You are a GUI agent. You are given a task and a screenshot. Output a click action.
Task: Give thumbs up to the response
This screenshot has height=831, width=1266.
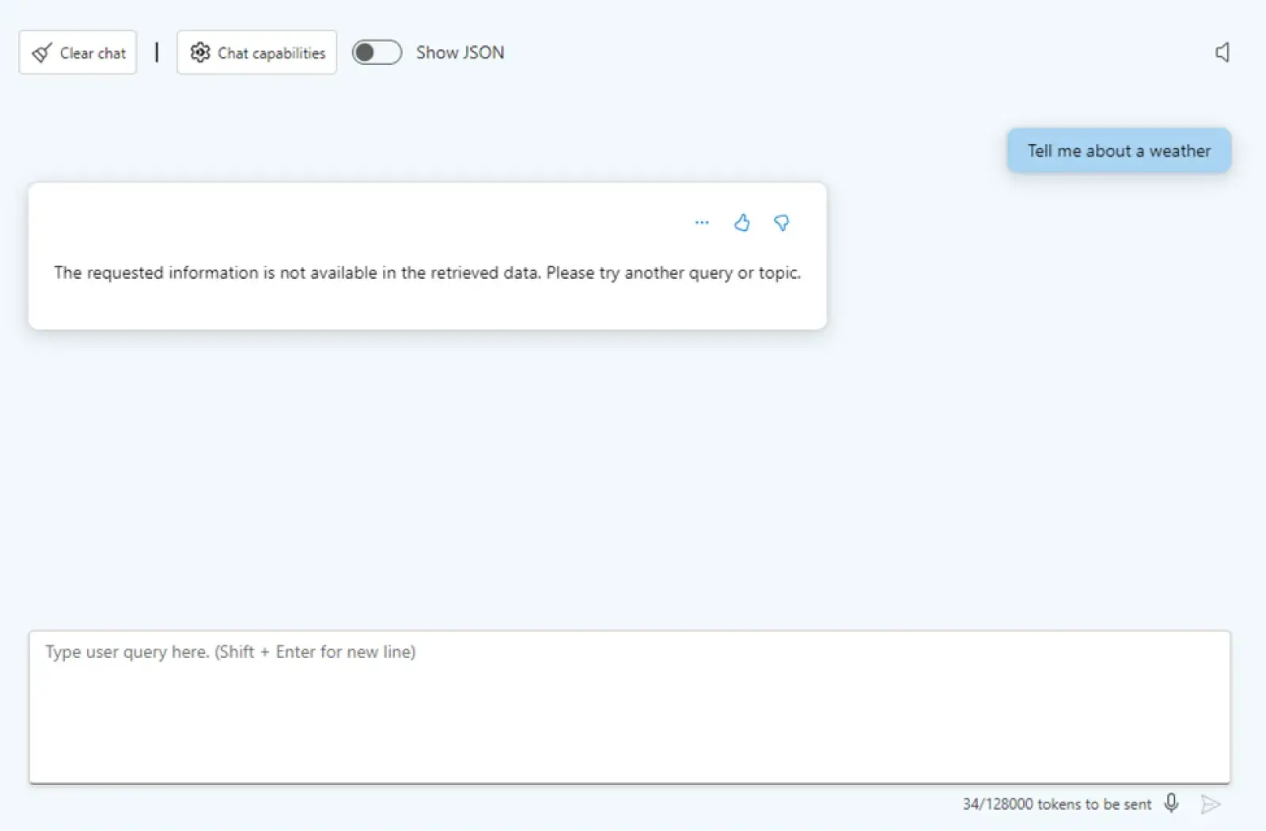point(741,223)
